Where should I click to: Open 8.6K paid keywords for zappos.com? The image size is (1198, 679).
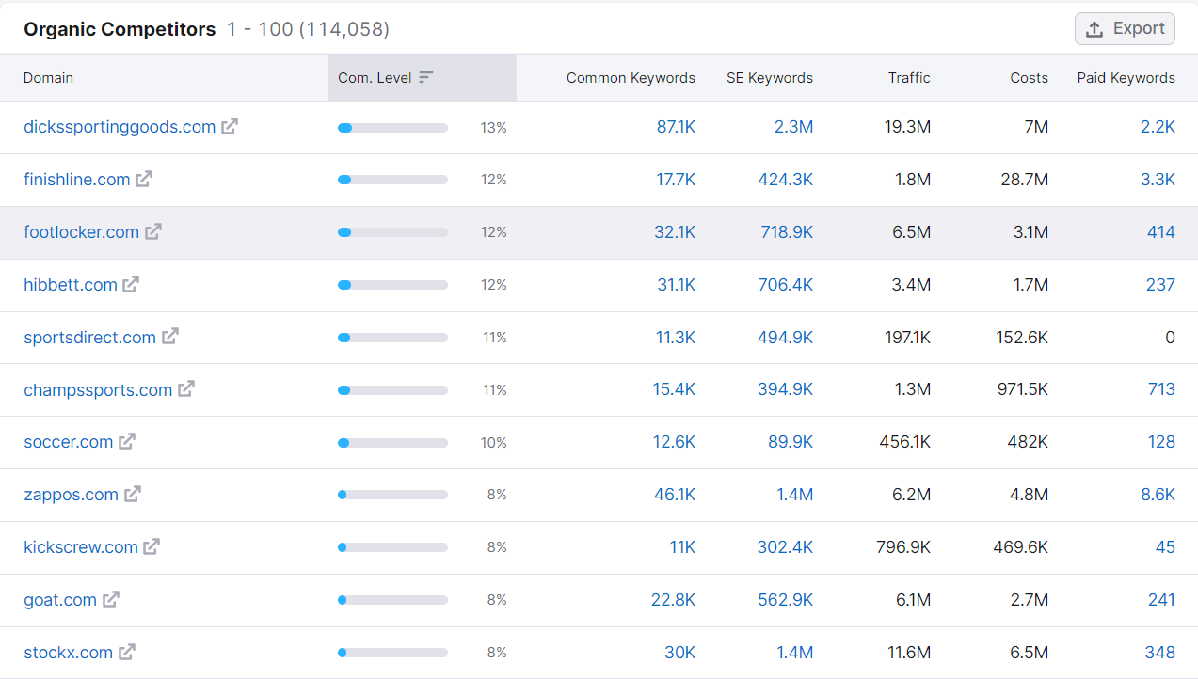pyautogui.click(x=1158, y=494)
